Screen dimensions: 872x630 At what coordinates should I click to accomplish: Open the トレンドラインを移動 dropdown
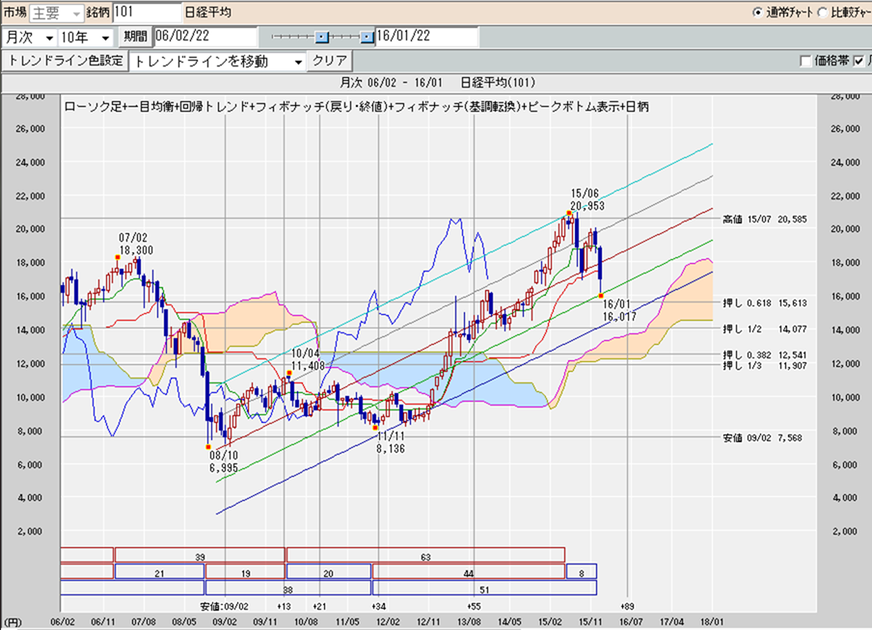[218, 61]
